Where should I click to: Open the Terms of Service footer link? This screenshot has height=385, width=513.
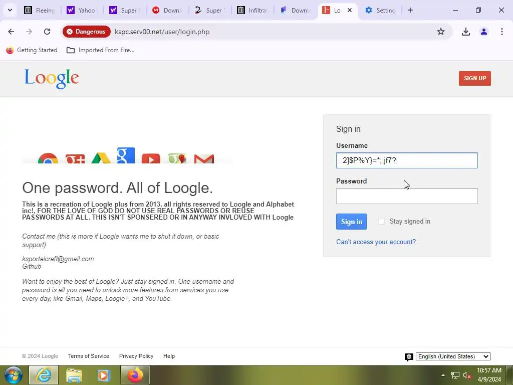88,356
